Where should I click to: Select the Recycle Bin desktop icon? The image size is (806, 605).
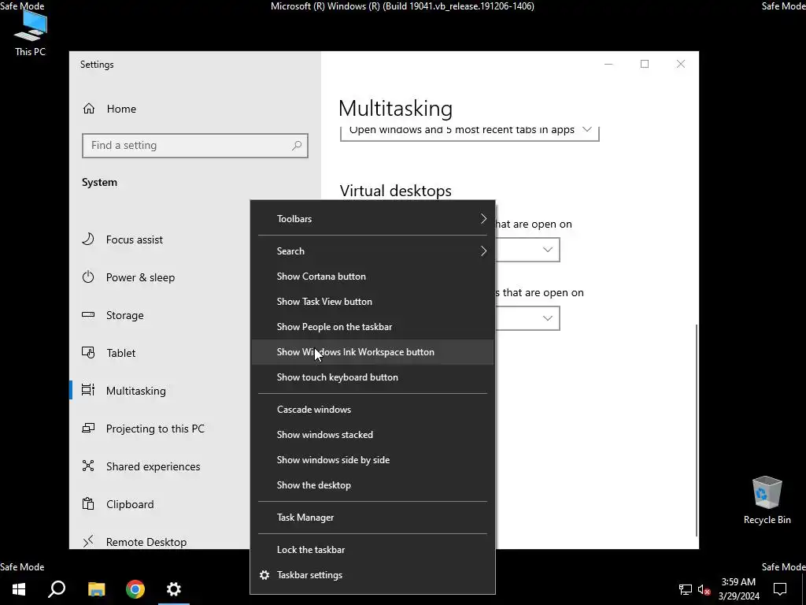[x=767, y=500]
